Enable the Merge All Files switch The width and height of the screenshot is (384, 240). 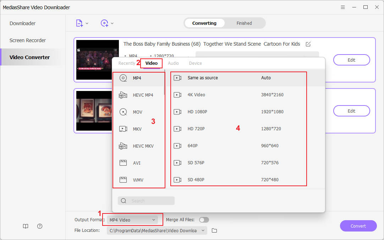point(204,219)
